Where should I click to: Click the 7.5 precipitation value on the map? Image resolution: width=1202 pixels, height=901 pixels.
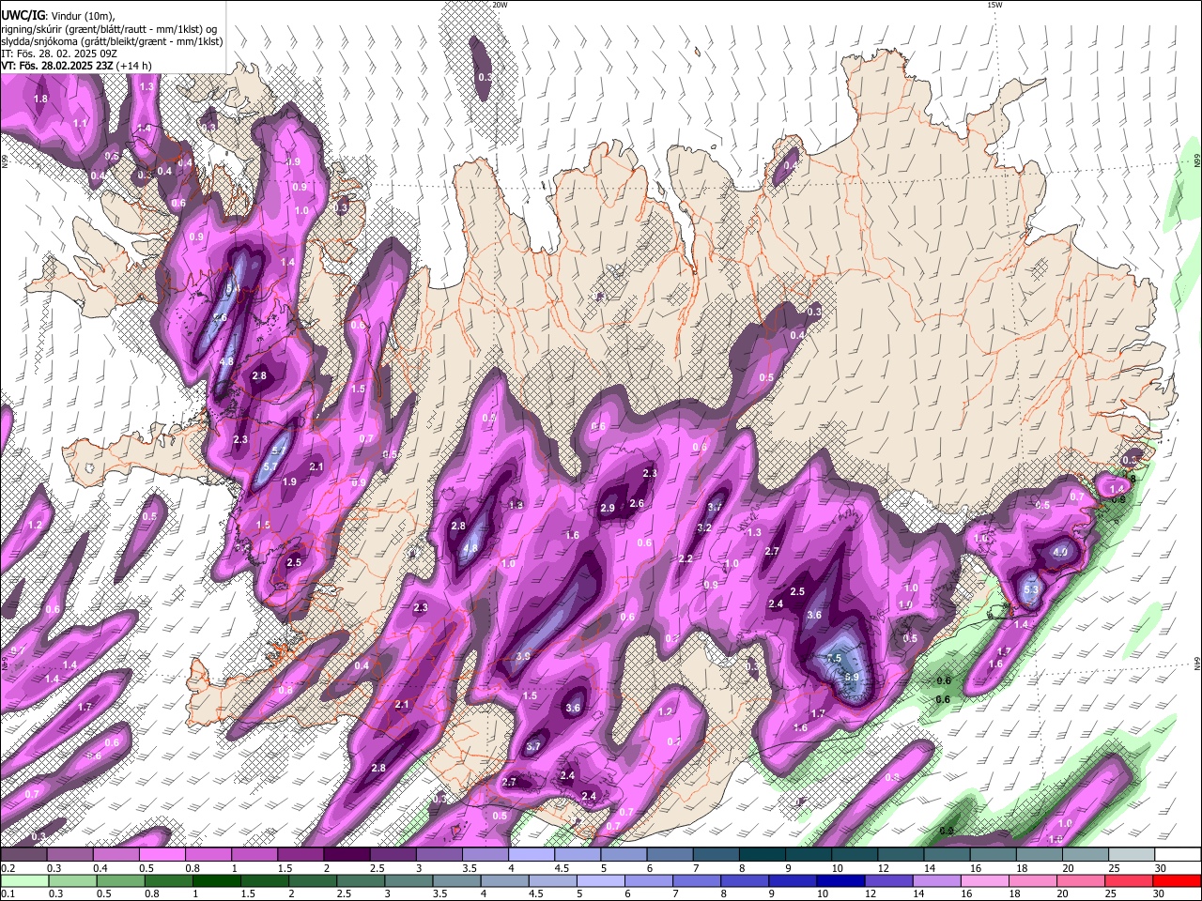click(x=834, y=659)
